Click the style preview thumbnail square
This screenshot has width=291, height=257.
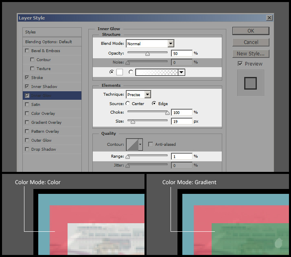pyautogui.click(x=250, y=83)
